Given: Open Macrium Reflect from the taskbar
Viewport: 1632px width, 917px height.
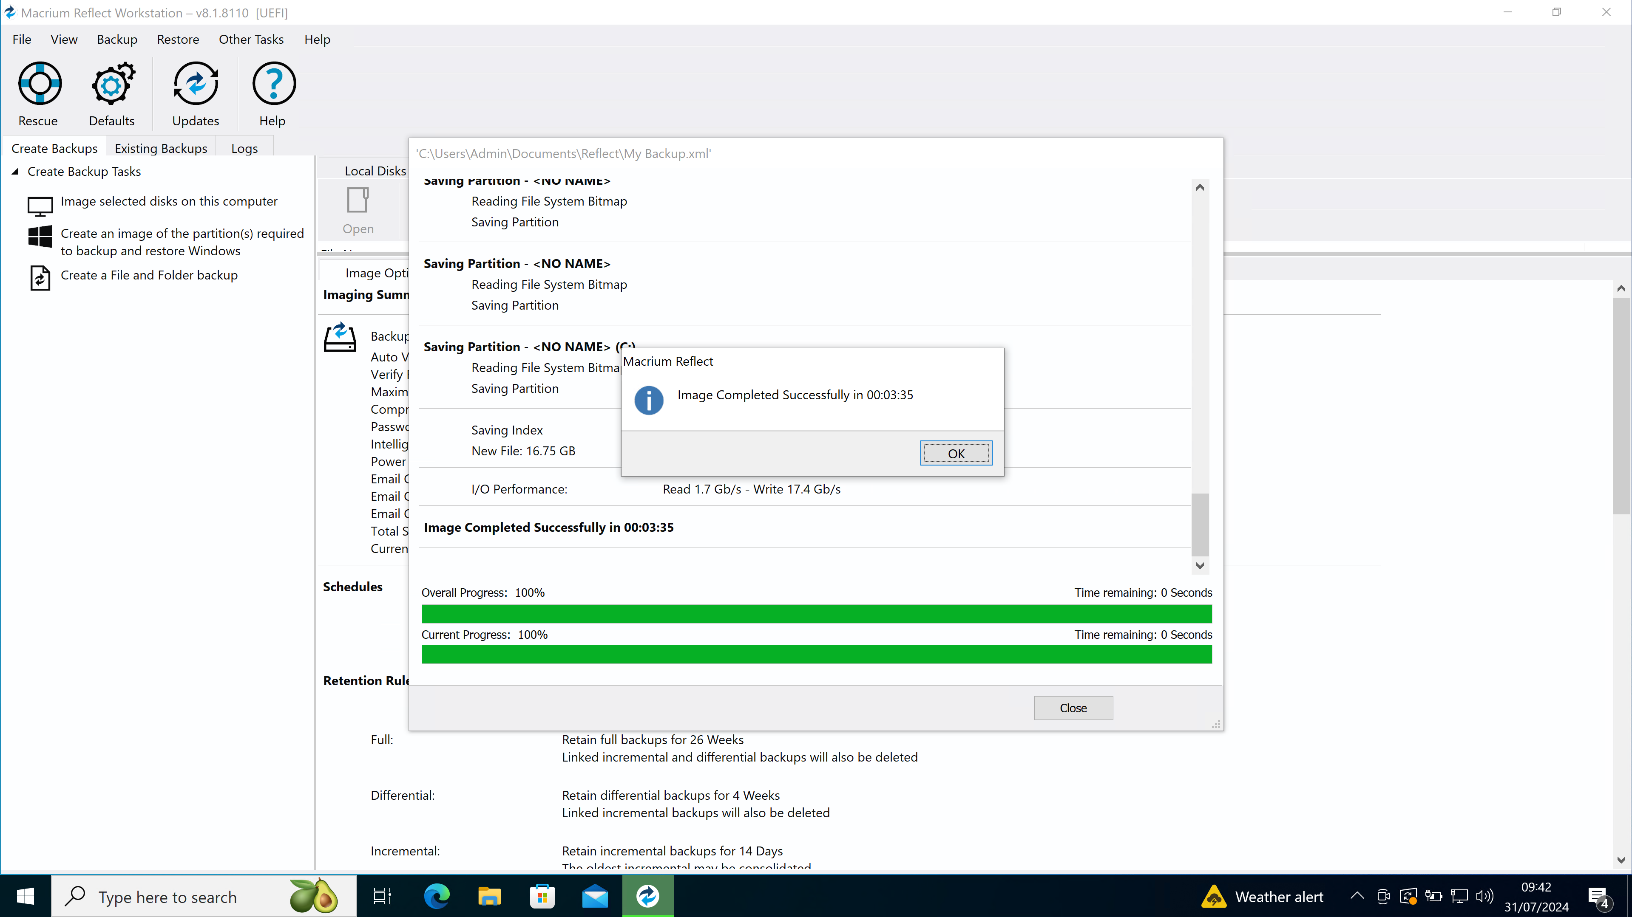Looking at the screenshot, I should pos(647,896).
